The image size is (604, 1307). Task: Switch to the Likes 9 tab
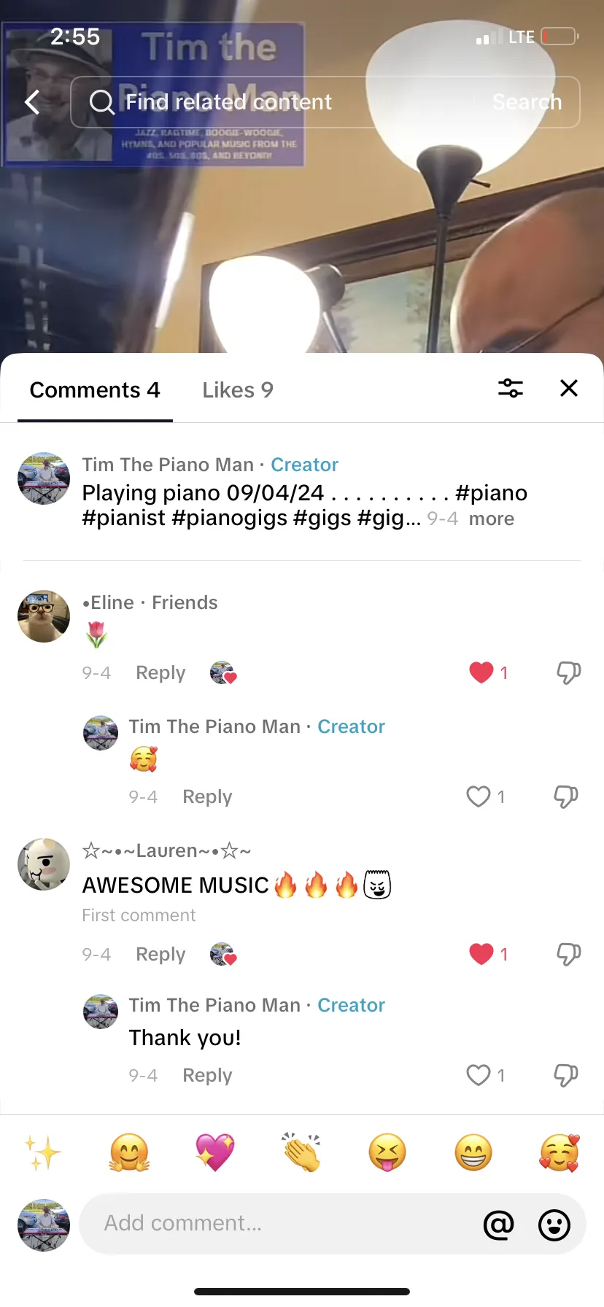[238, 390]
